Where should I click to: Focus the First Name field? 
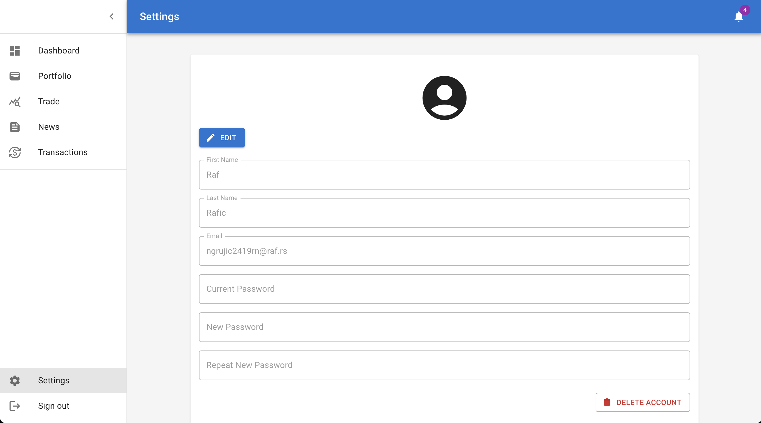tap(444, 175)
